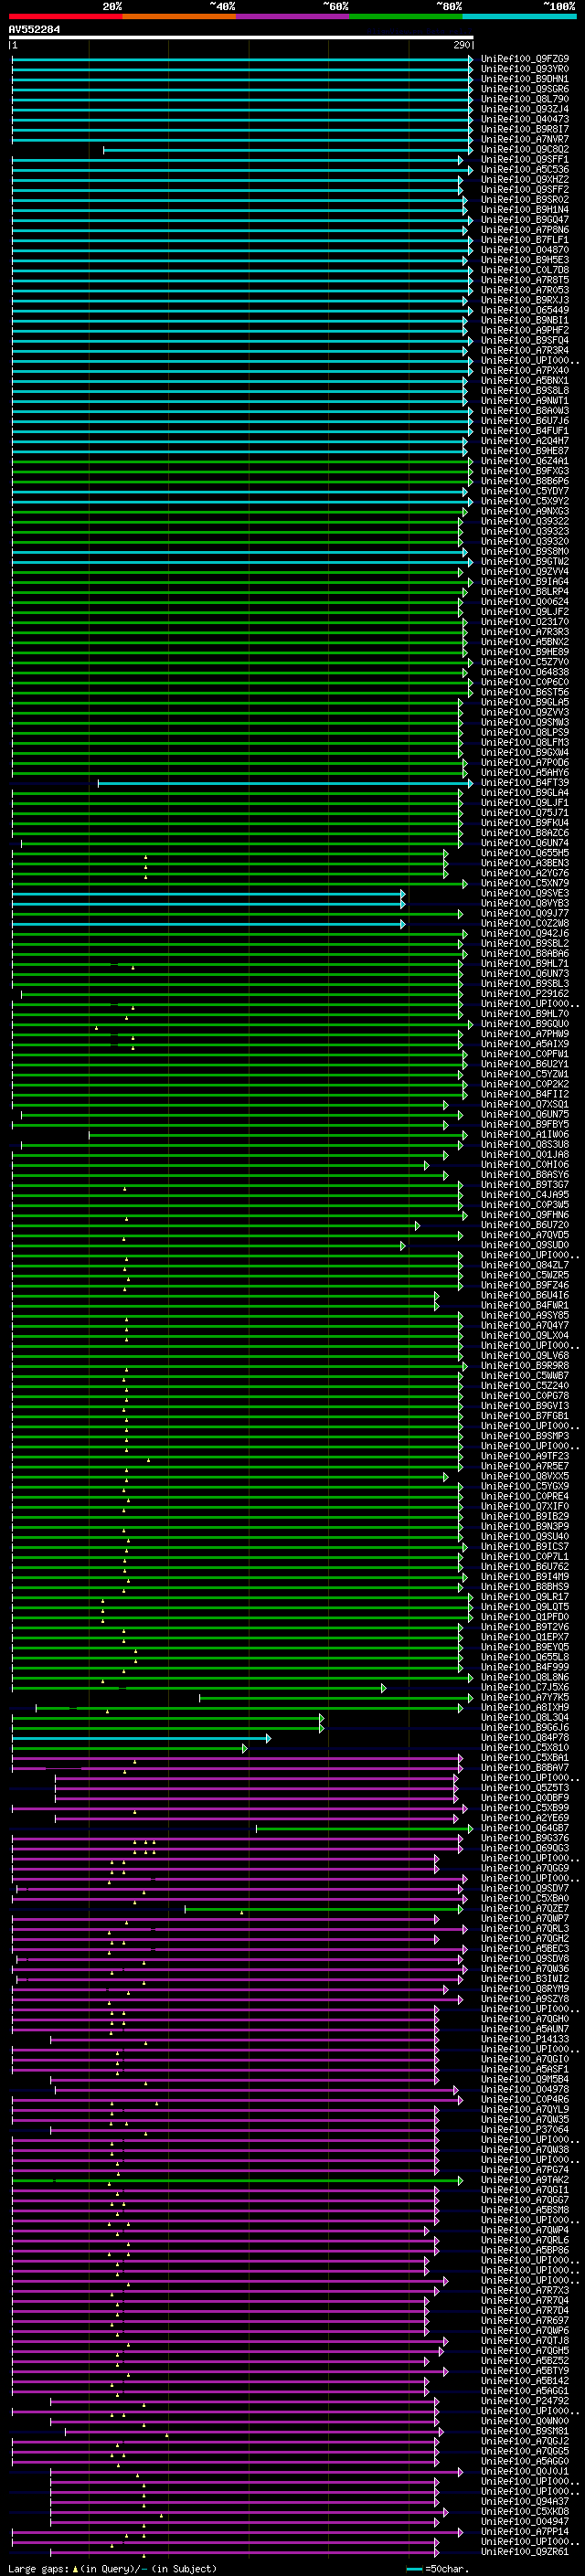Click the cyan alignment arrow for UniRef100_Q9C8Q2
Screen dimensions: 585x2576
click(x=288, y=149)
